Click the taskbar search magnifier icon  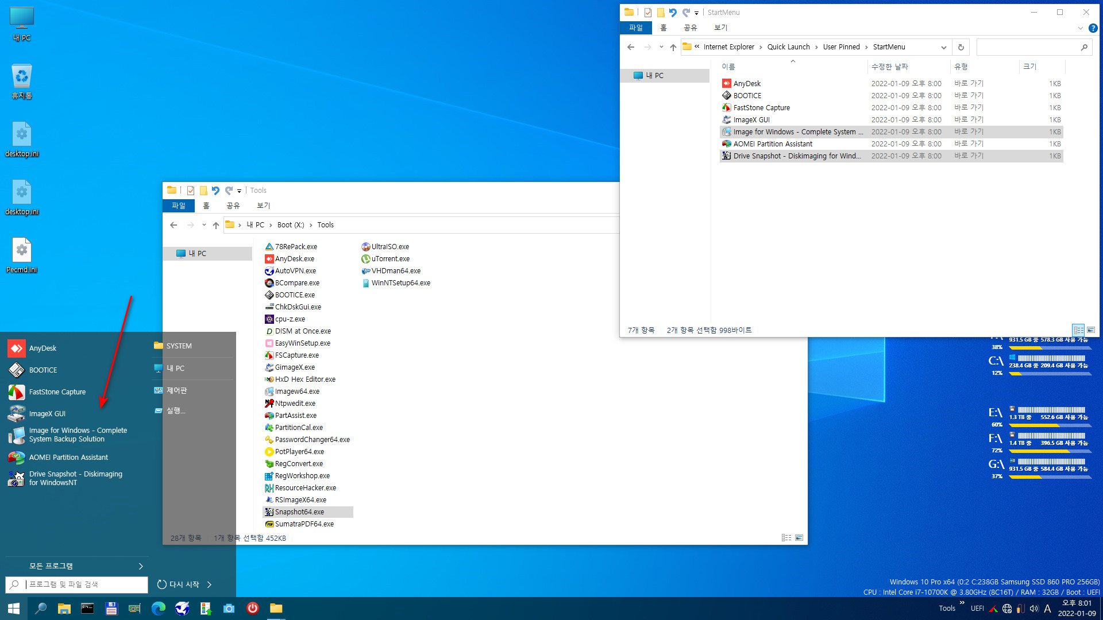coord(41,609)
